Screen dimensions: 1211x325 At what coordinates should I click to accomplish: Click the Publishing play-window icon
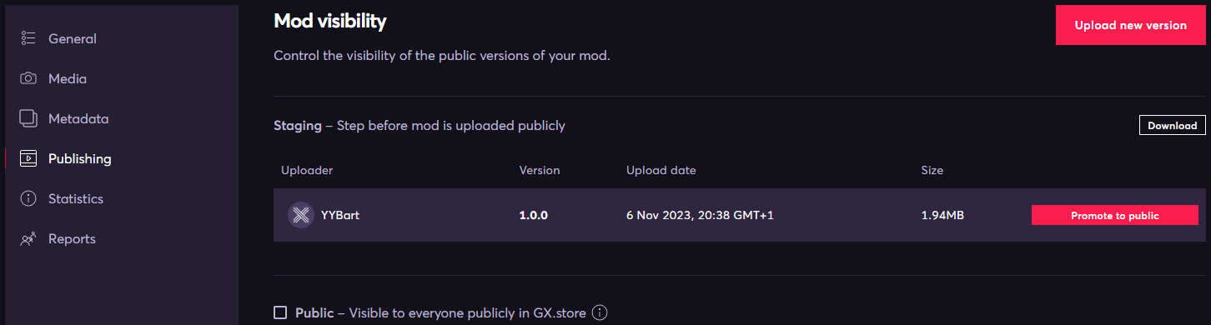pos(28,158)
